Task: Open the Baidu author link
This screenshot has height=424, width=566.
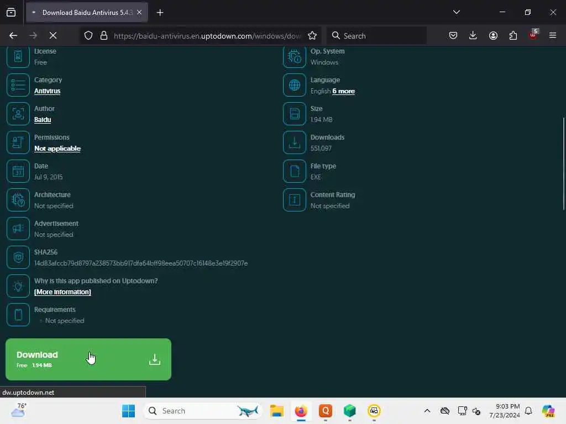Action: coord(43,120)
